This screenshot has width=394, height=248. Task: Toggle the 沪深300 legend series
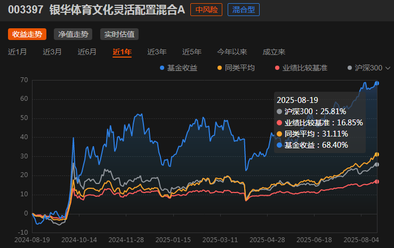[365, 68]
